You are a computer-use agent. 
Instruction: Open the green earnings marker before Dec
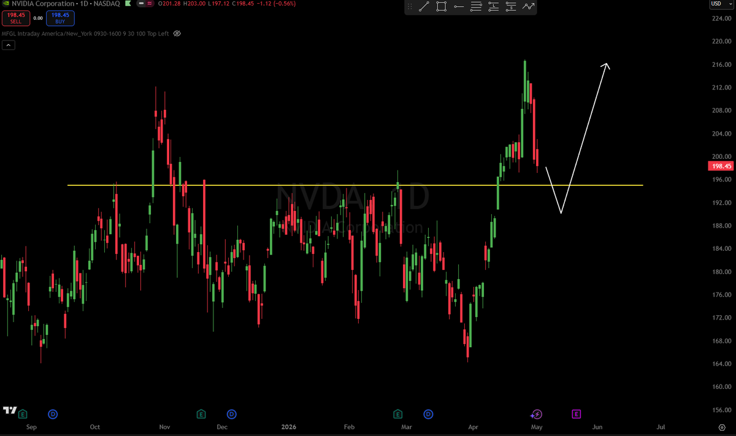point(201,414)
